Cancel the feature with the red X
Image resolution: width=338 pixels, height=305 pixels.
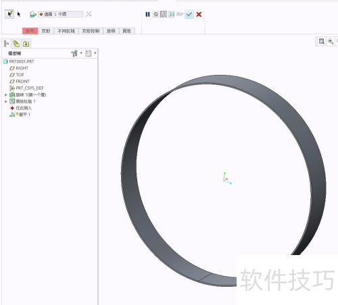199,14
